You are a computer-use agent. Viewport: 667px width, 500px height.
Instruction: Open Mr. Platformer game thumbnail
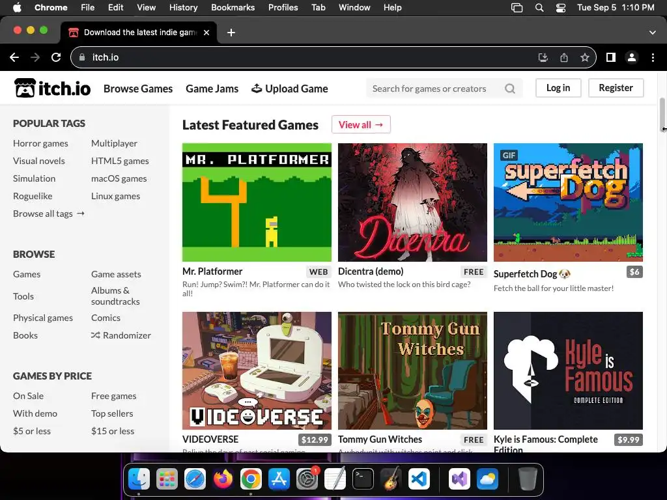(257, 202)
